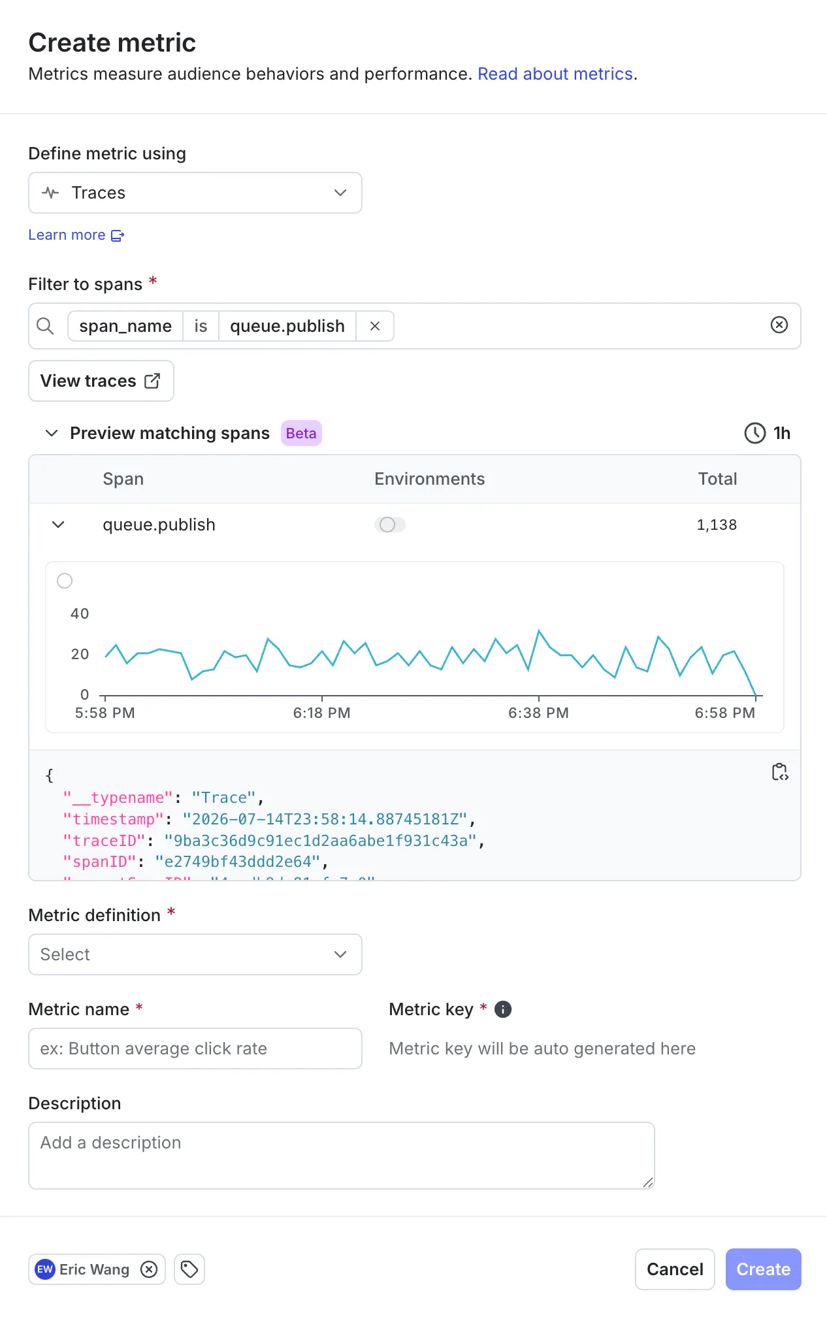Click the Span column header

point(123,479)
